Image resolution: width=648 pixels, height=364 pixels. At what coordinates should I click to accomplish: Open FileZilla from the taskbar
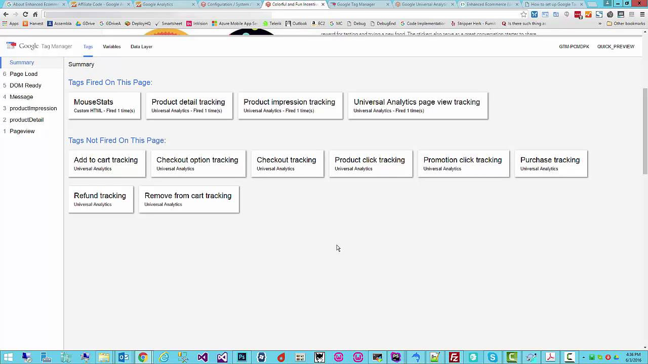coord(454,357)
